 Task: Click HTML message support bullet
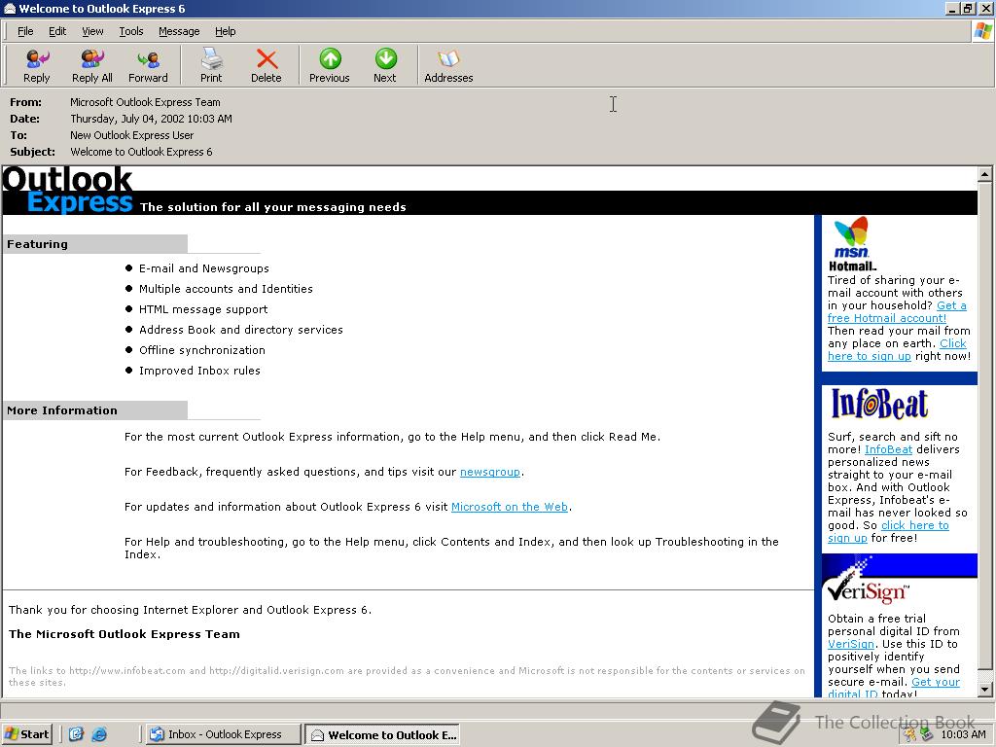pos(203,309)
